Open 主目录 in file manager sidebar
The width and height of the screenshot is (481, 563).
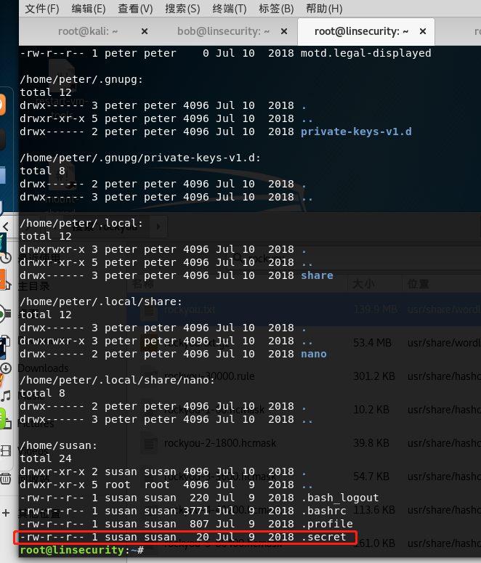click(33, 286)
